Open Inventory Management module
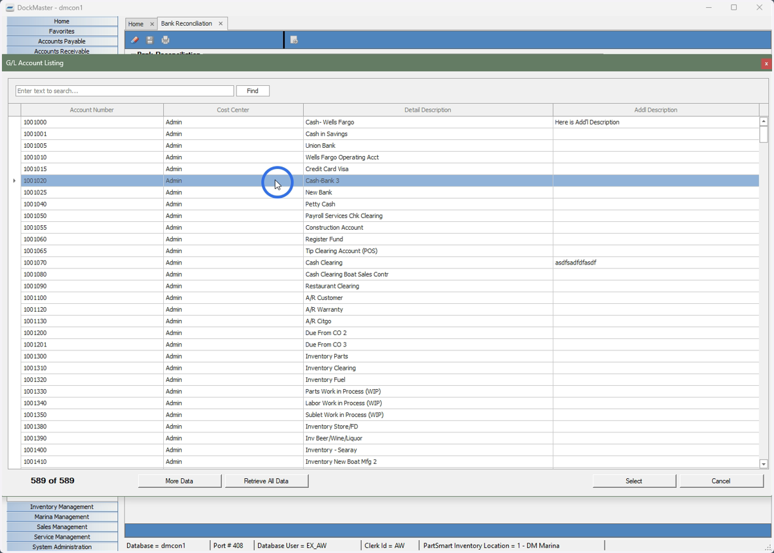The image size is (774, 553). click(x=62, y=507)
